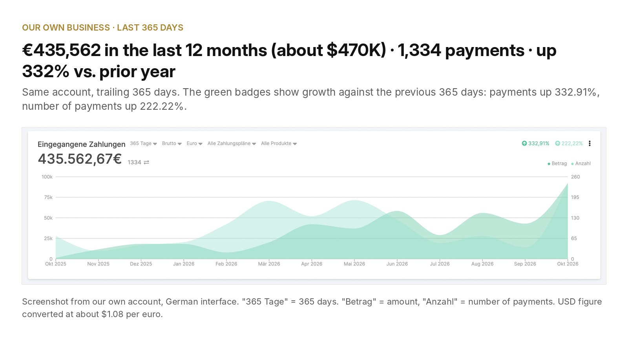
Task: Click the 75k left axis value
Action: [48, 197]
